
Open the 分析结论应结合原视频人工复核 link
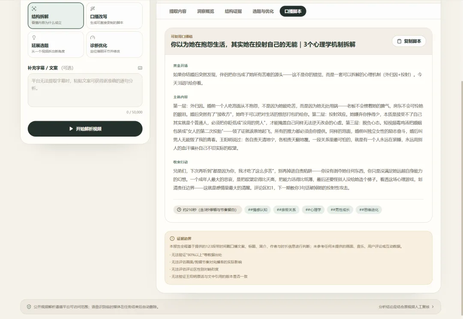pyautogui.click(x=406, y=307)
